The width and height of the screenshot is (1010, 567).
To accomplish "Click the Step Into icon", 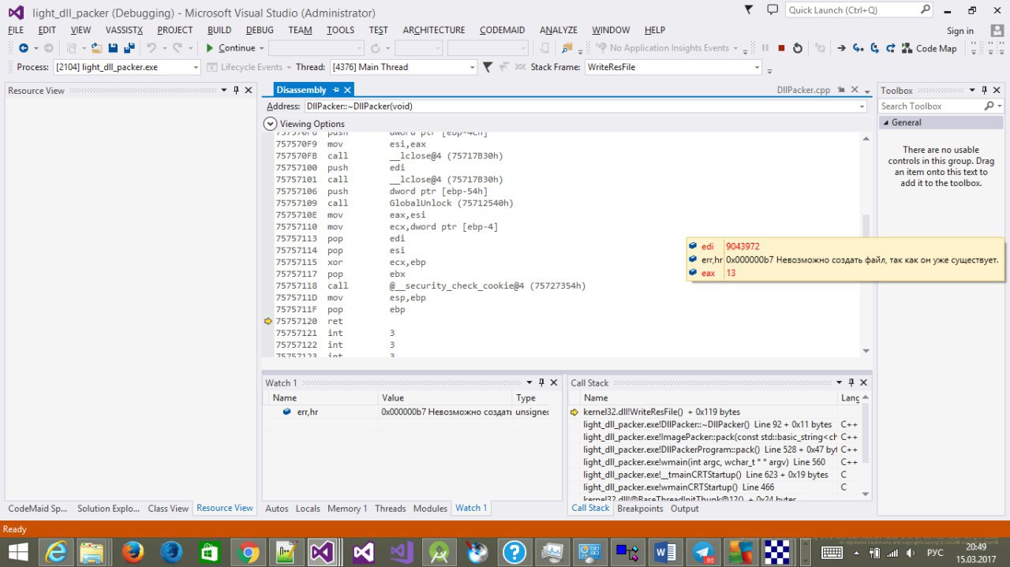I will point(858,48).
